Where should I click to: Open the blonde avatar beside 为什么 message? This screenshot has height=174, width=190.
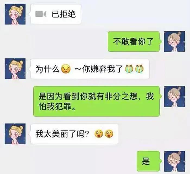15,69
